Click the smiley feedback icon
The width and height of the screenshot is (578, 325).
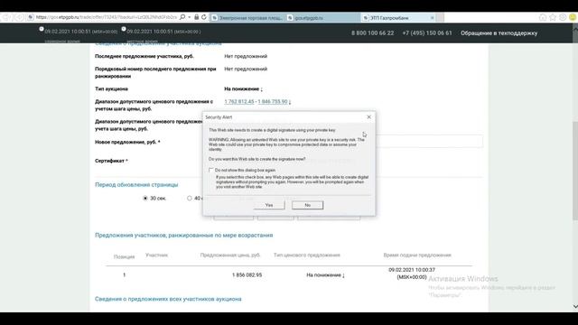(x=573, y=17)
